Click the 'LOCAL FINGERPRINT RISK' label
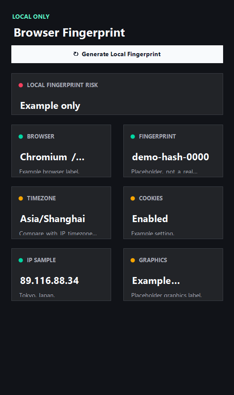234x395 pixels. point(63,85)
